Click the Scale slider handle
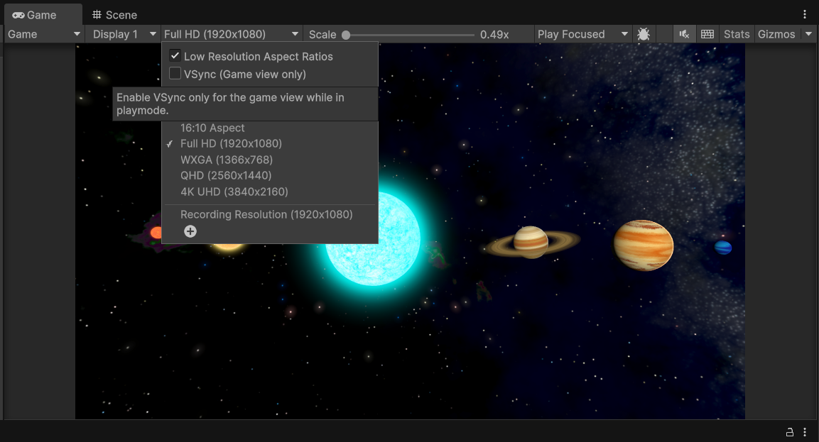Screen dimensions: 819x442 pyautogui.click(x=346, y=35)
